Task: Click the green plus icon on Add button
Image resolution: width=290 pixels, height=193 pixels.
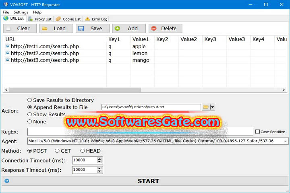Action: click(x=117, y=28)
